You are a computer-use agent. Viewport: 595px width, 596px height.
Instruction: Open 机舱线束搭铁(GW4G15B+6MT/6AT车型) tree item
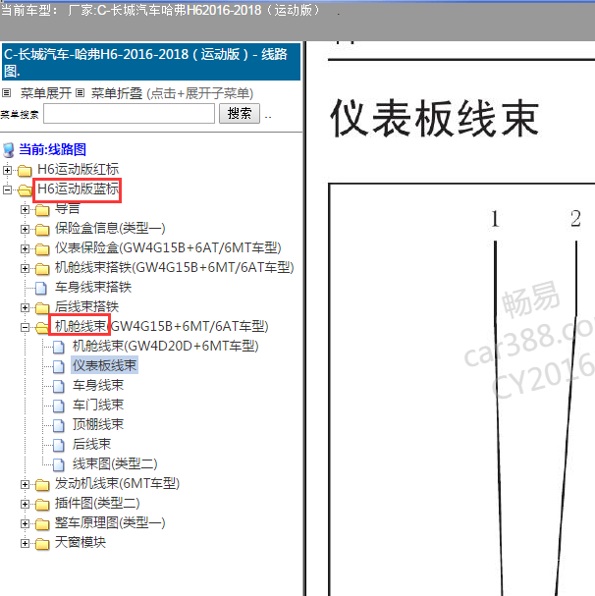(x=175, y=268)
